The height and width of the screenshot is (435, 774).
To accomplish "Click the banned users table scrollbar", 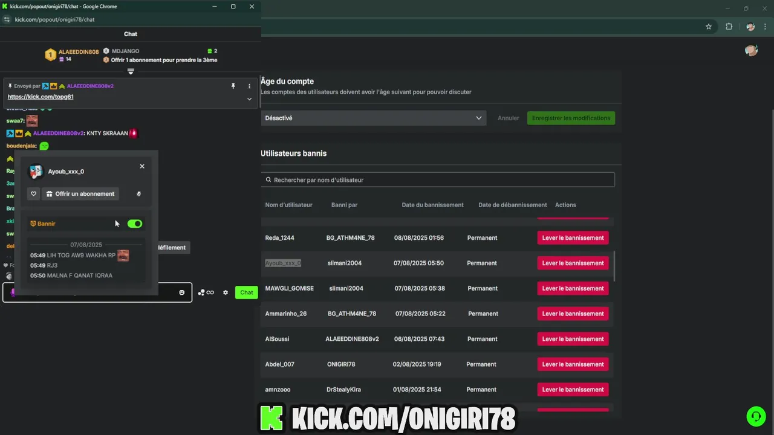I will coord(614,266).
